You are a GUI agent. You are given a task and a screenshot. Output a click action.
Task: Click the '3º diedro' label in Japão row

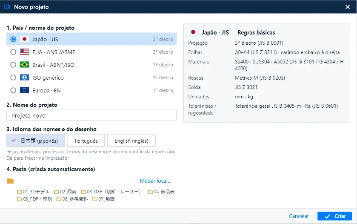coord(163,39)
